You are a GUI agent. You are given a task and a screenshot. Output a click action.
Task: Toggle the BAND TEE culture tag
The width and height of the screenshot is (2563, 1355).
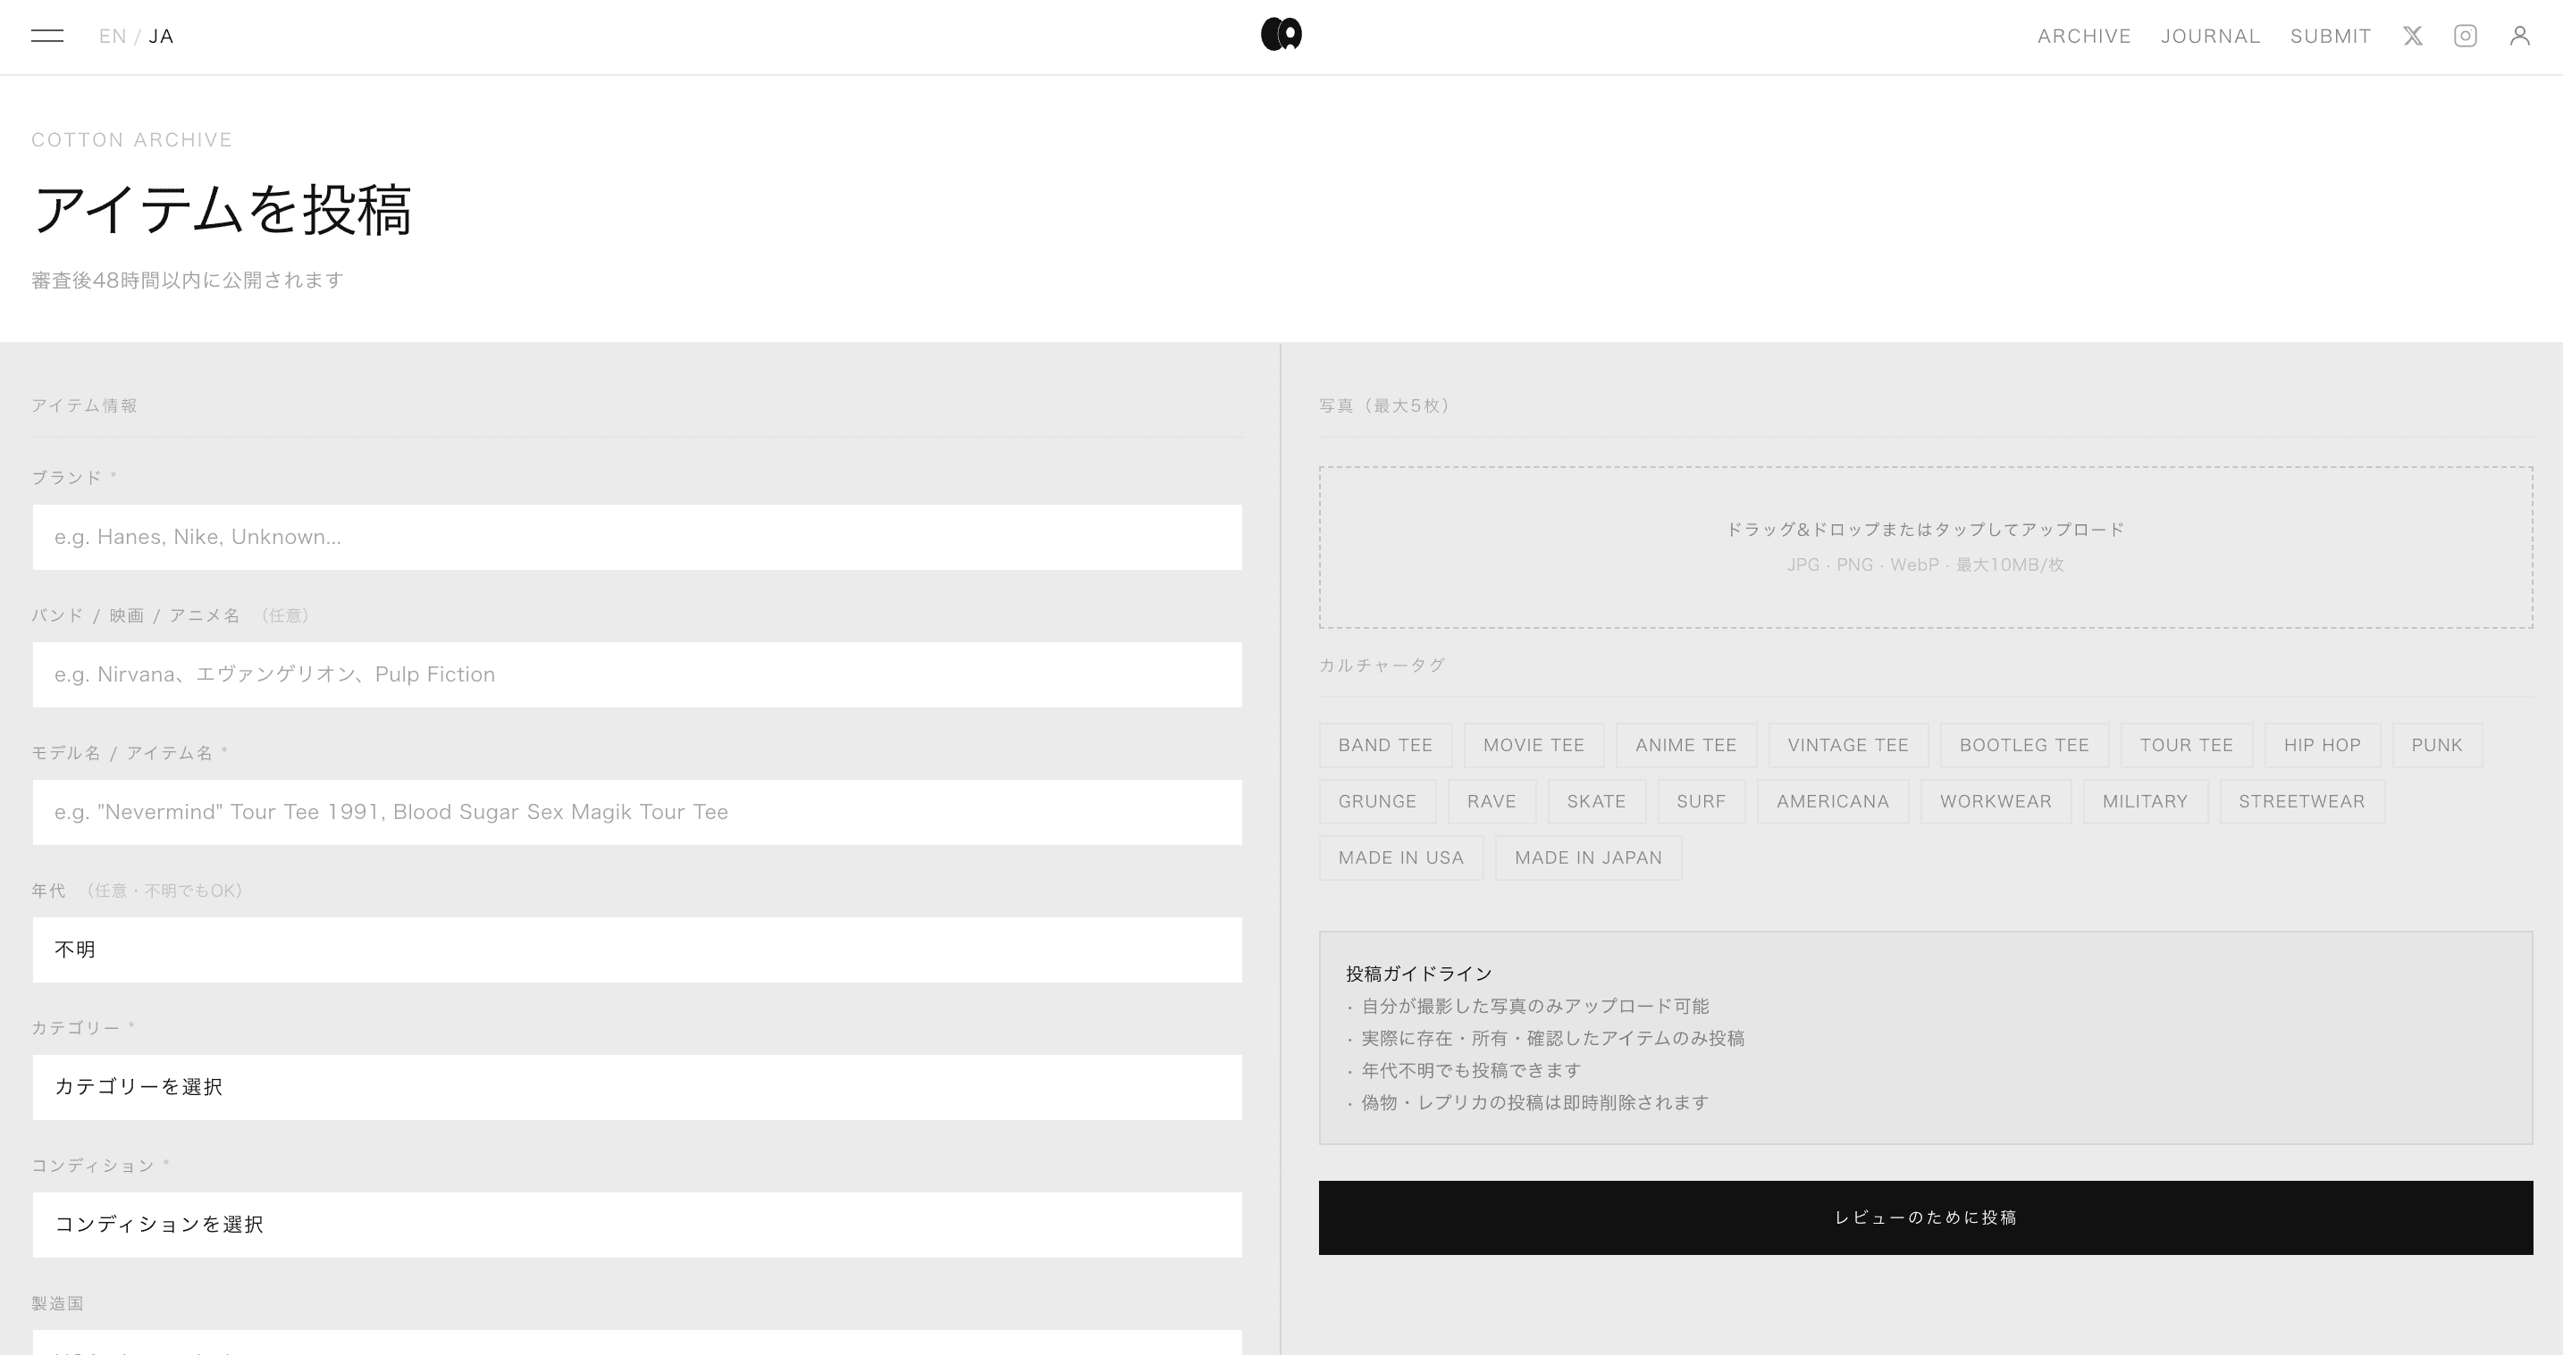point(1386,745)
